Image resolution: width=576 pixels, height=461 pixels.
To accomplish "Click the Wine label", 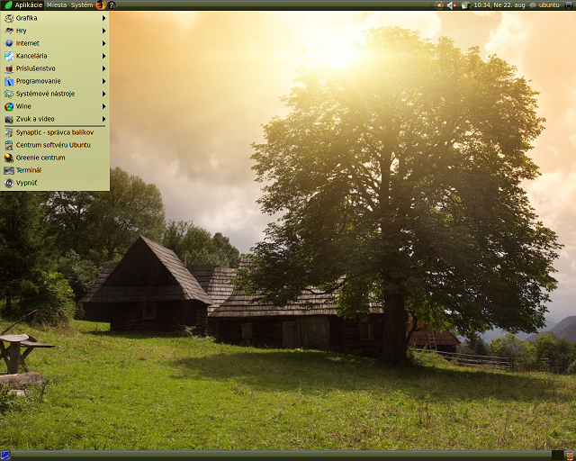I will pos(23,106).
